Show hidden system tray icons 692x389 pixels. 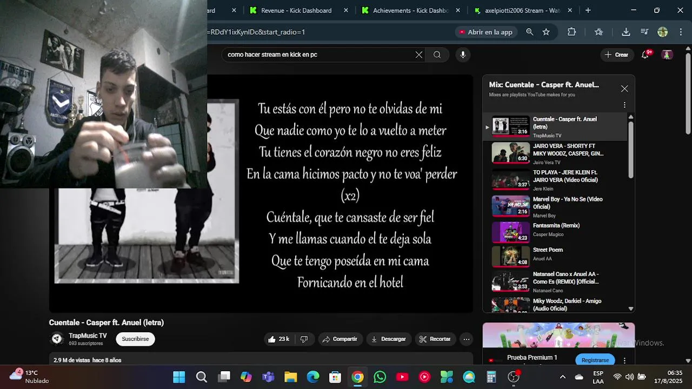[563, 377]
